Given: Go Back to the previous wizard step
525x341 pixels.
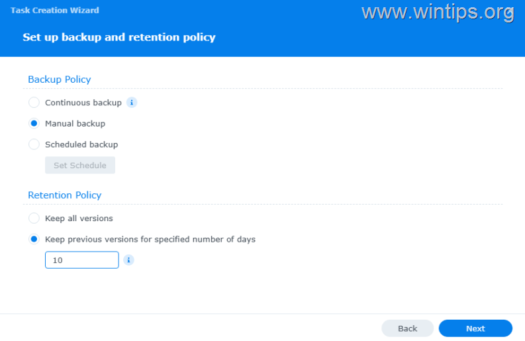Looking at the screenshot, I should point(407,328).
